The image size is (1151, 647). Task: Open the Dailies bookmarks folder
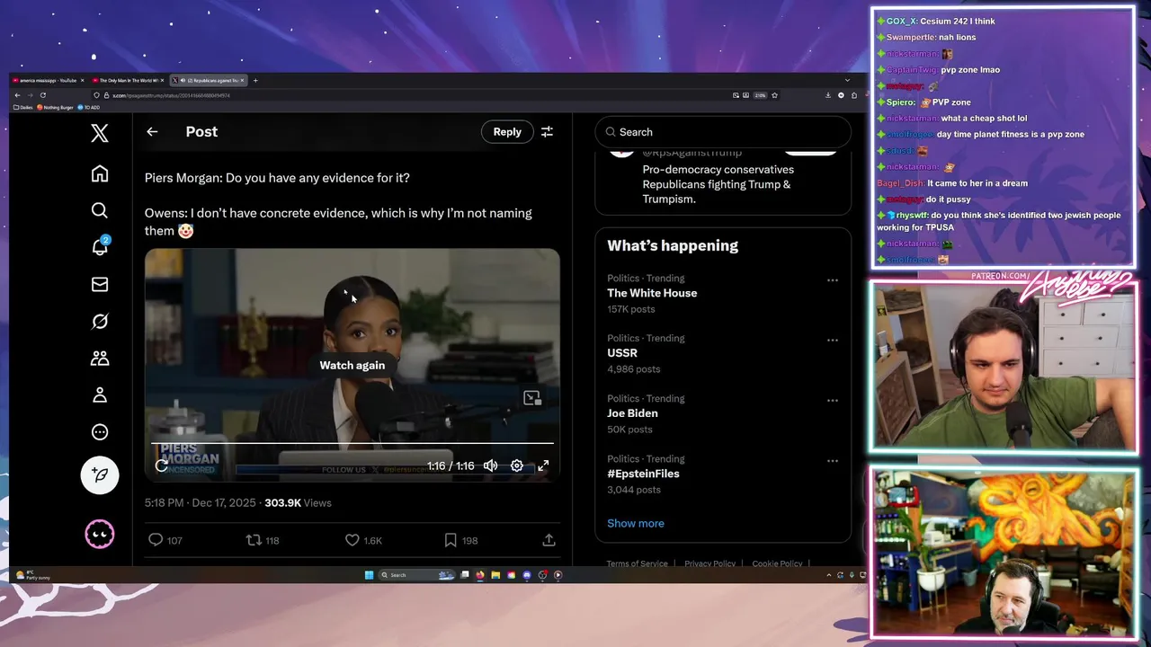[23, 107]
